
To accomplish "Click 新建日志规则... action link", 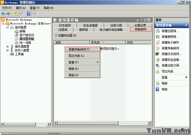I will pyautogui.click(x=172, y=54).
